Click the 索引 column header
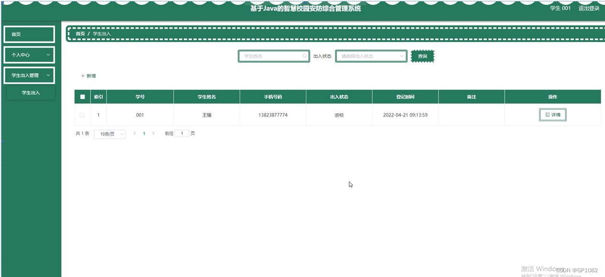The height and width of the screenshot is (277, 605). coord(98,97)
